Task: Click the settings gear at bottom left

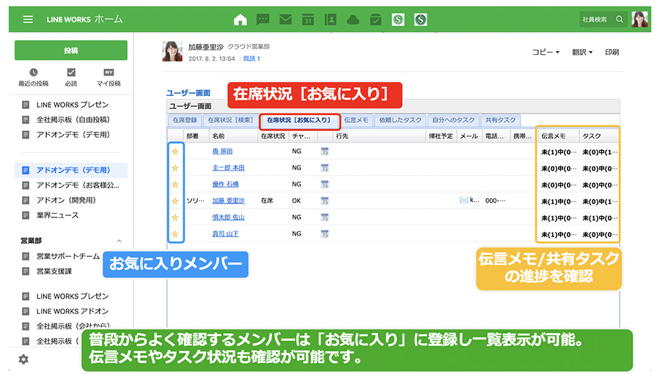Action: click(23, 359)
